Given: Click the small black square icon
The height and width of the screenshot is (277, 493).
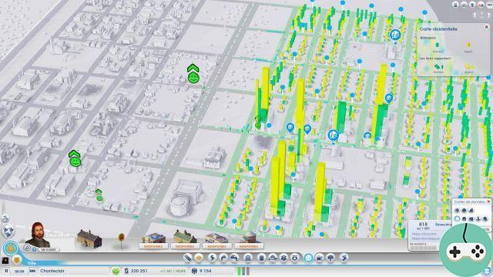Looking at the screenshot, I should (x=5, y=261).
